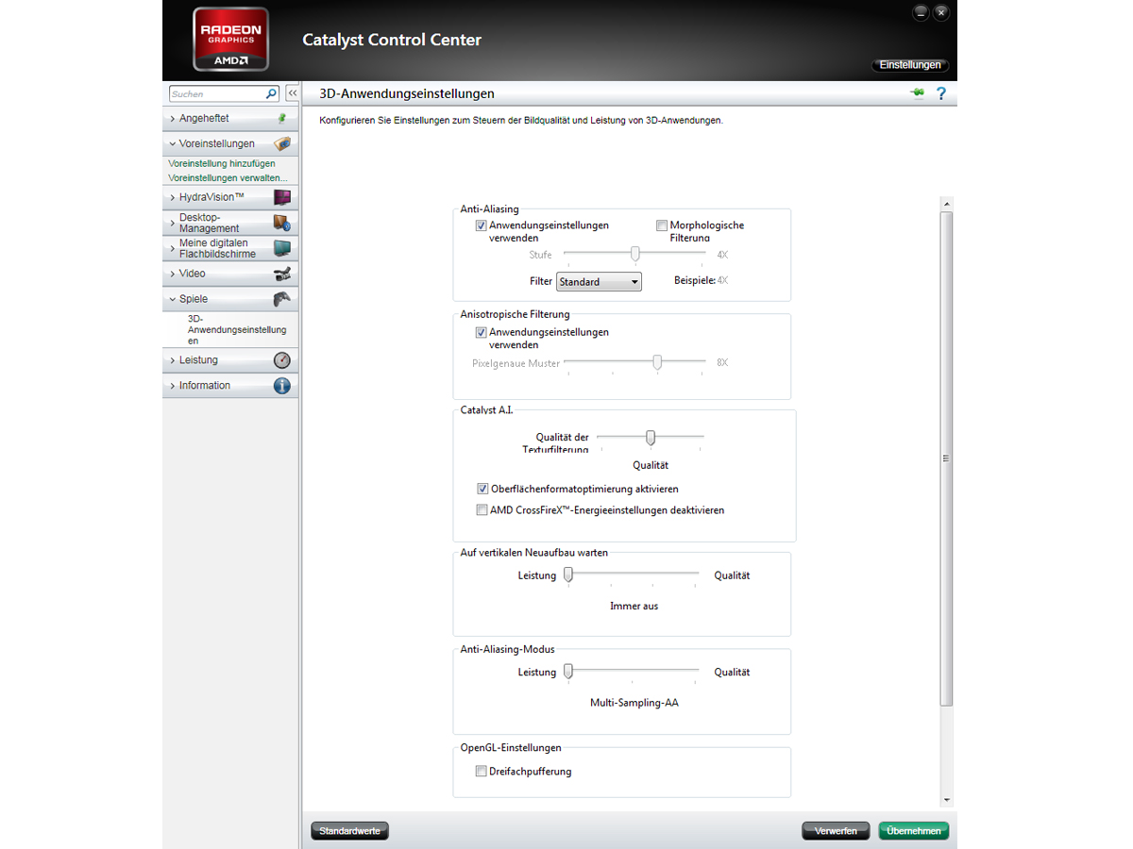Click the Leistung gauge icon

point(281,360)
